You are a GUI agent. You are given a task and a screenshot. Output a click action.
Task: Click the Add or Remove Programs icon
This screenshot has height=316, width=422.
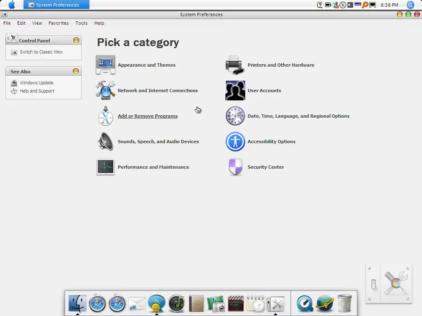[x=105, y=116]
